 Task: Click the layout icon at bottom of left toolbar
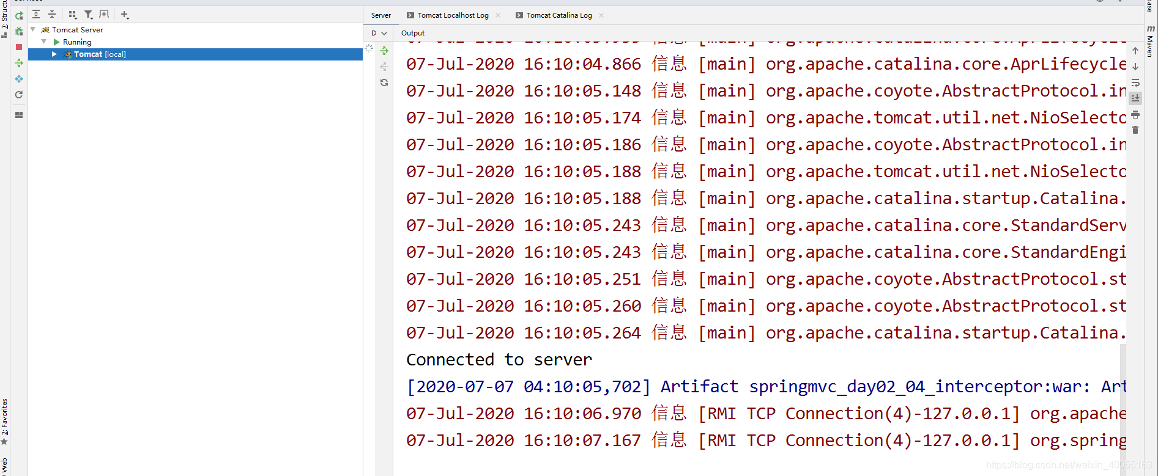tap(19, 114)
